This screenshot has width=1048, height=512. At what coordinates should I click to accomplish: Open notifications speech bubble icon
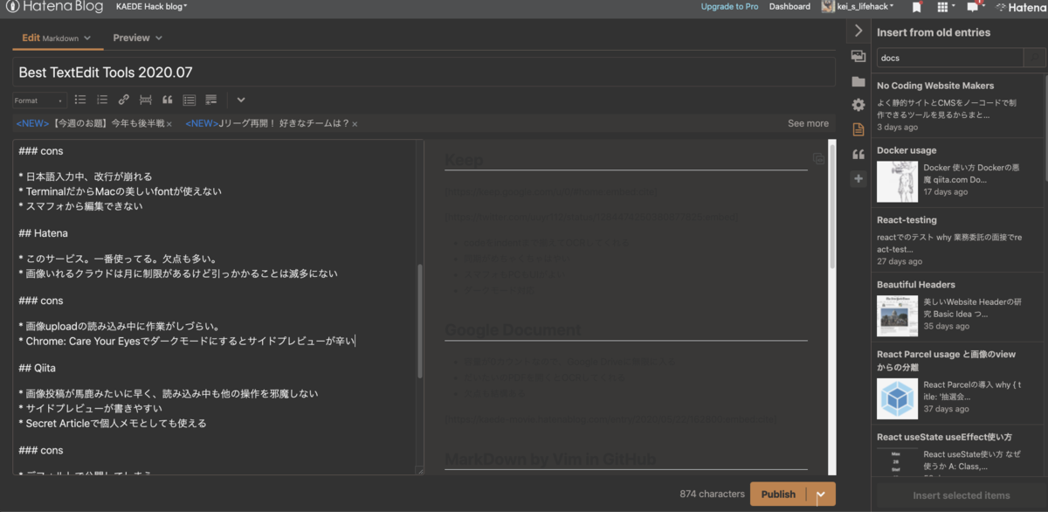point(975,7)
